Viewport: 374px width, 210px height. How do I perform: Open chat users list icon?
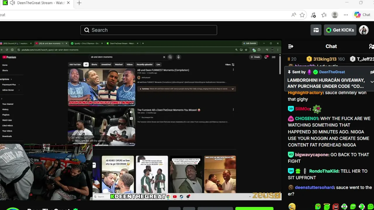click(371, 46)
